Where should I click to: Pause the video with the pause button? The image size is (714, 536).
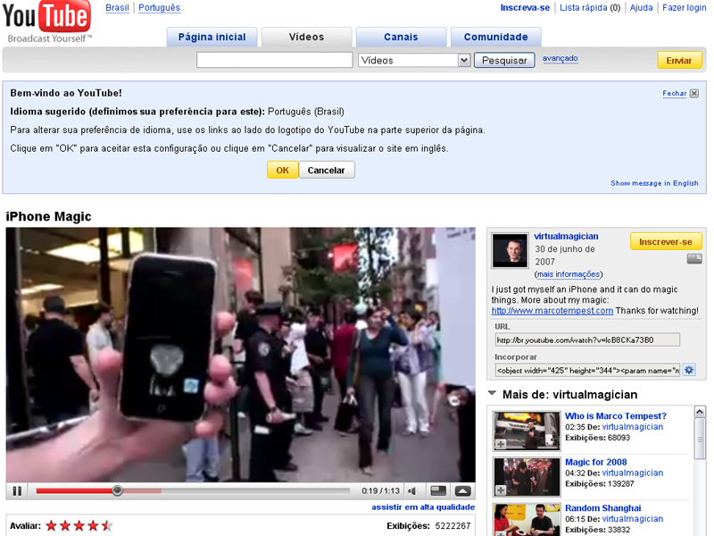[17, 490]
